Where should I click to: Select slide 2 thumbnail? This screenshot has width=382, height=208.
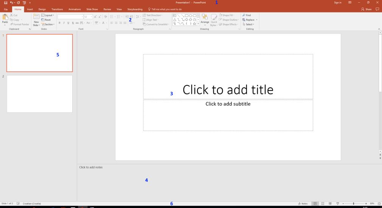[39, 94]
